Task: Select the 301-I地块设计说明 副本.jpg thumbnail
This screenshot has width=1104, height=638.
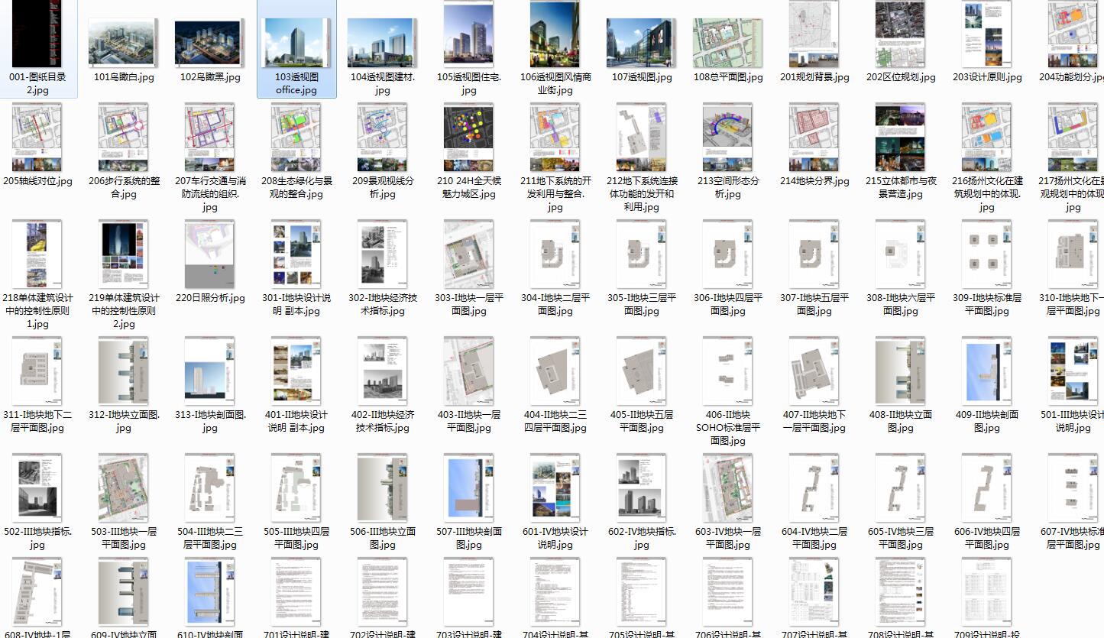Action: [x=296, y=255]
